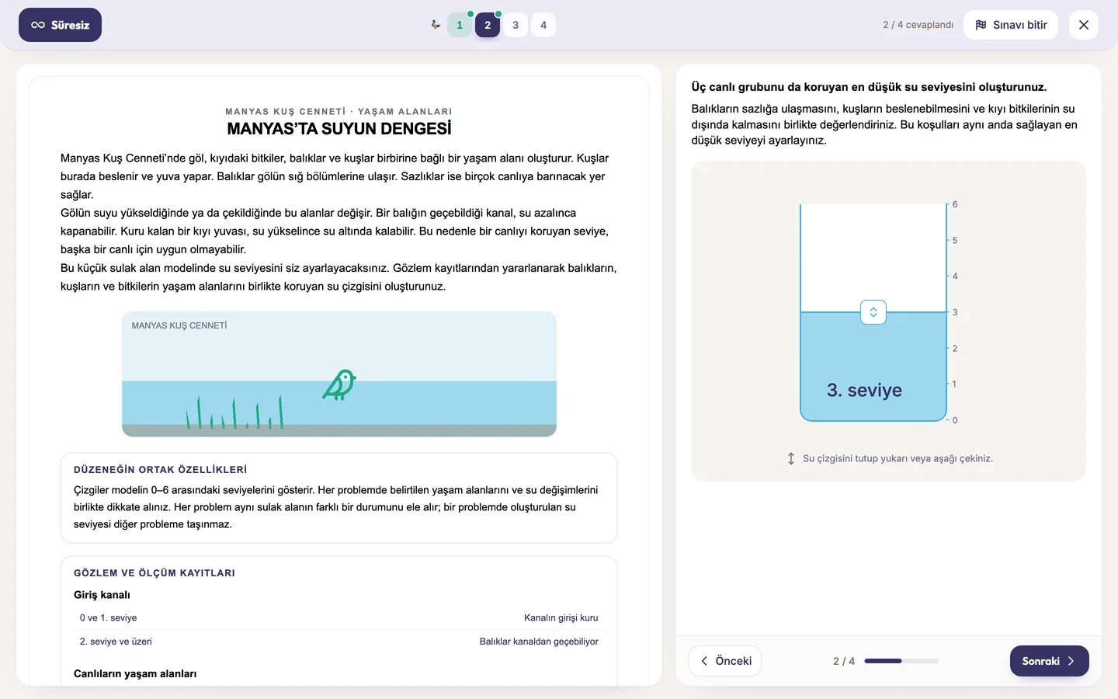The width and height of the screenshot is (1118, 699).
Task: Click the chevron in Önceki button
Action: coord(704,661)
